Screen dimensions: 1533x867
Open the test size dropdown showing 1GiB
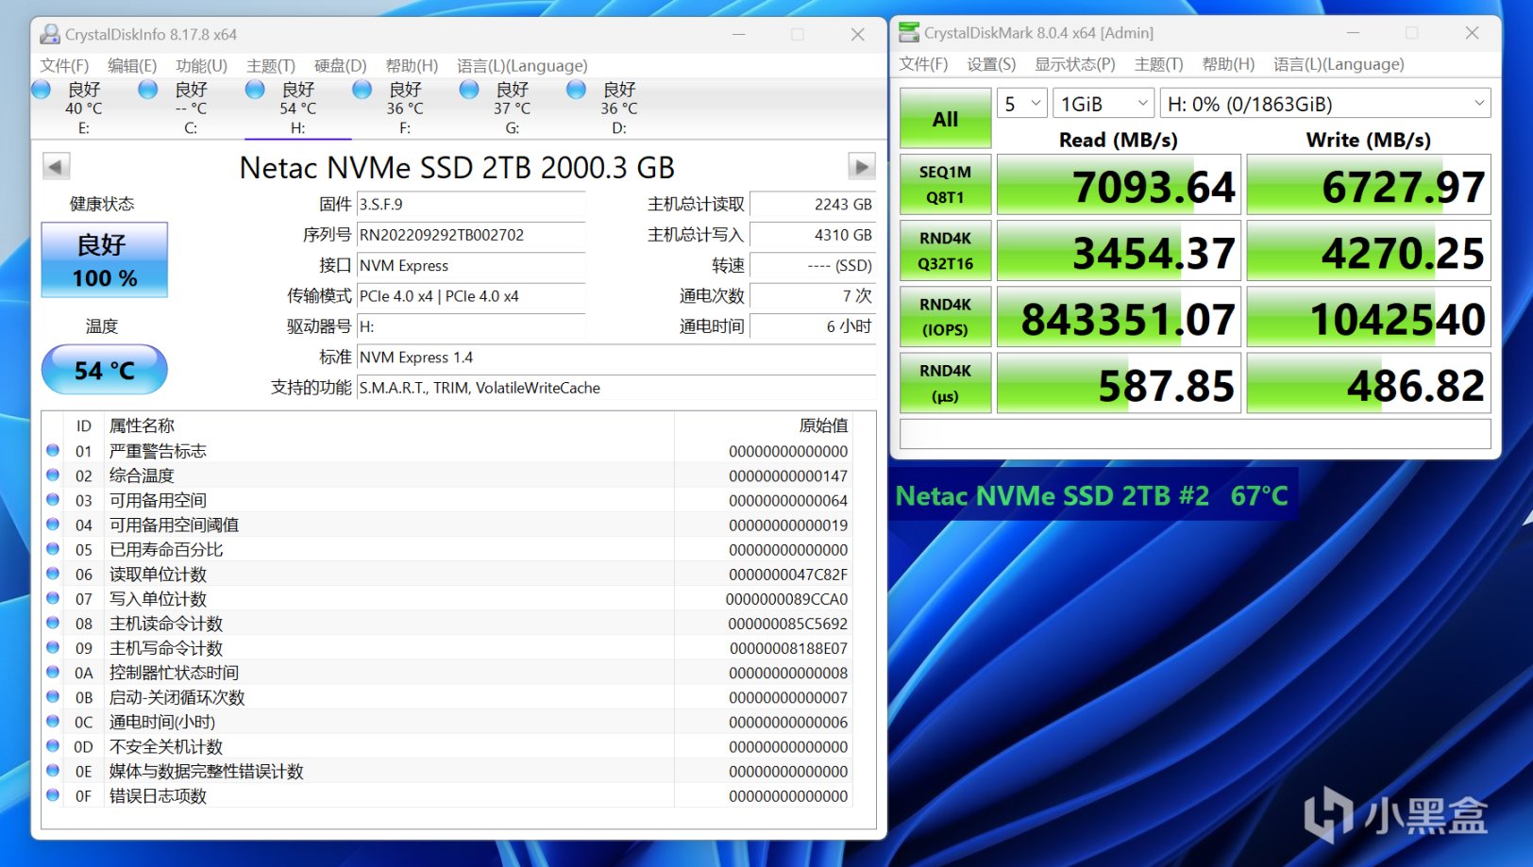pyautogui.click(x=1103, y=104)
